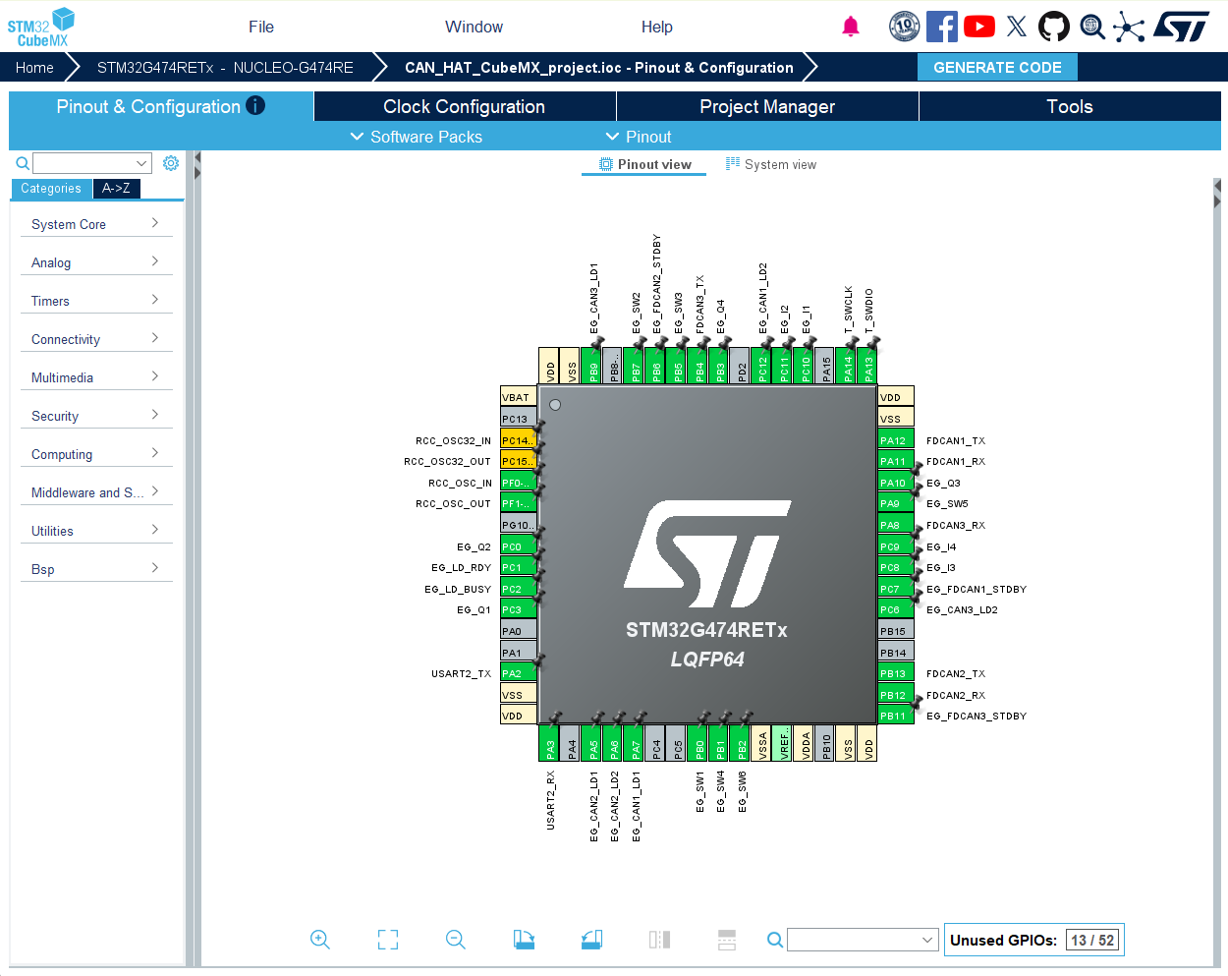
Task: Click the zoom in magnifier icon
Action: click(320, 940)
